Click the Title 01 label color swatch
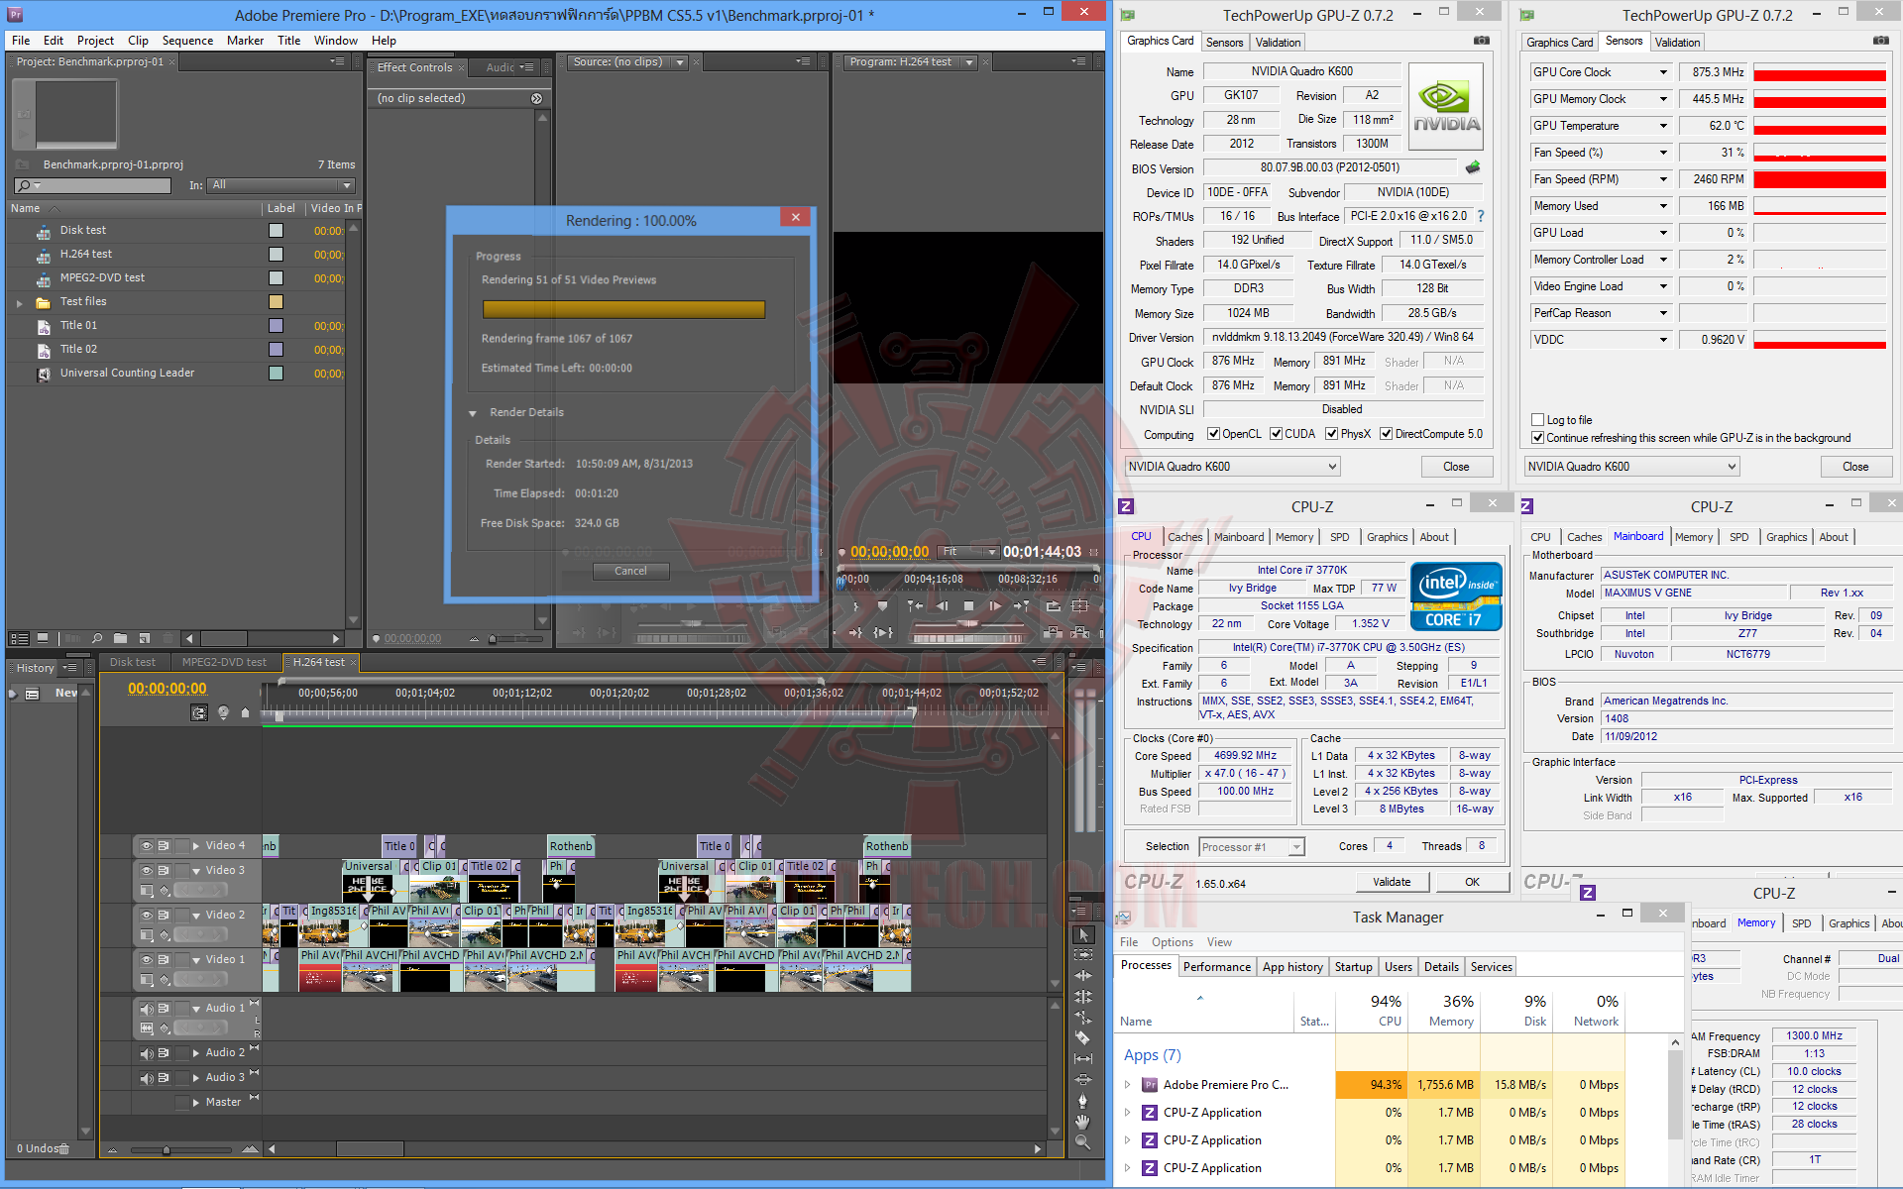The width and height of the screenshot is (1903, 1189). tap(276, 326)
